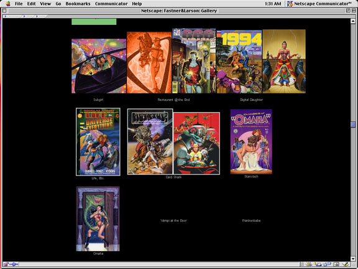Viewport: 358px width, 269px height.
Task: Open the Mailbox icon in component bar
Action: tap(318, 265)
